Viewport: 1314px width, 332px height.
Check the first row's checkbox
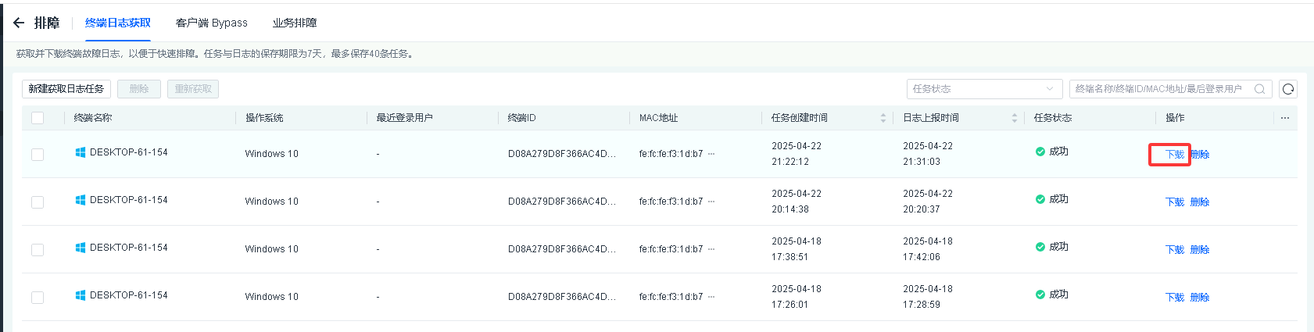coord(38,155)
